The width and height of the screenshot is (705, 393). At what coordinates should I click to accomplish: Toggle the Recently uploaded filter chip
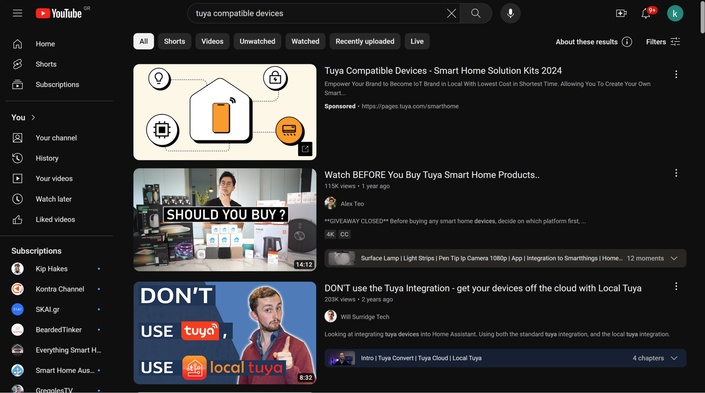tap(365, 41)
